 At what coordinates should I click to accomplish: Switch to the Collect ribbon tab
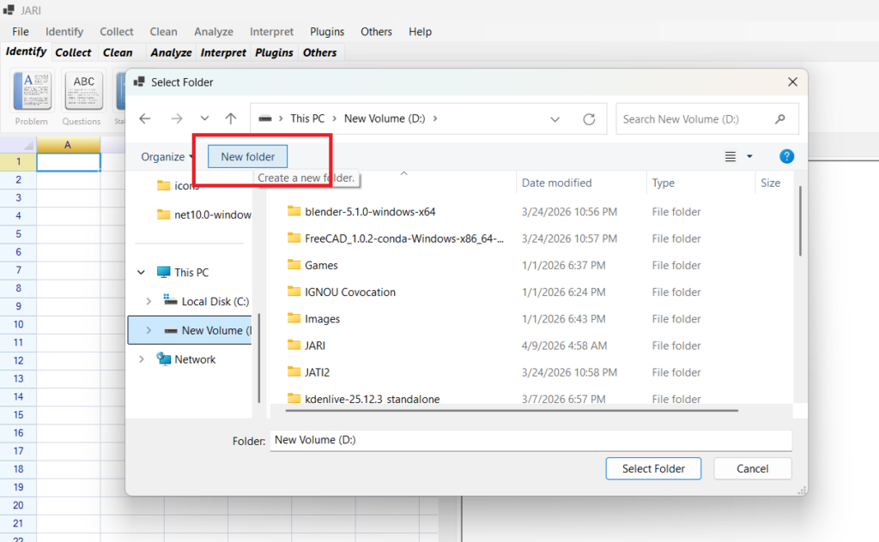click(73, 52)
